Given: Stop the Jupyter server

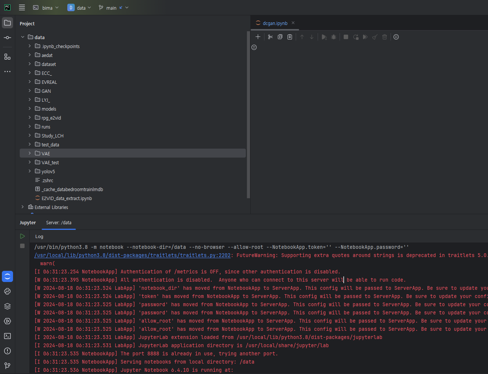Looking at the screenshot, I should click(x=22, y=246).
